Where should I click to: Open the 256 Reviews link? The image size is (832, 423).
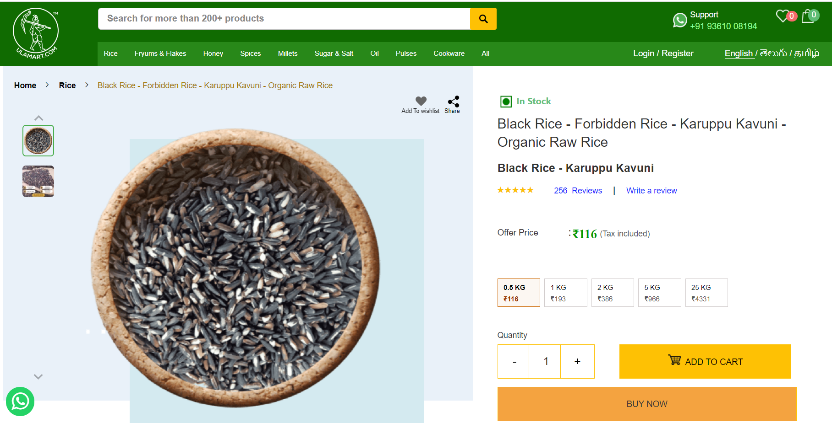point(578,191)
